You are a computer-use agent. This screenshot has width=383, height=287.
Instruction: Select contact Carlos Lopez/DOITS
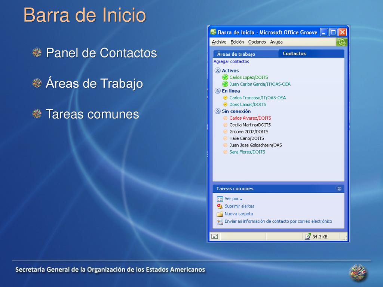(x=249, y=77)
